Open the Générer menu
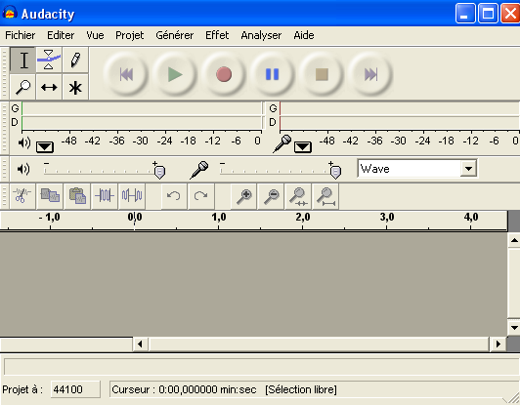The height and width of the screenshot is (405, 520). coord(175,35)
